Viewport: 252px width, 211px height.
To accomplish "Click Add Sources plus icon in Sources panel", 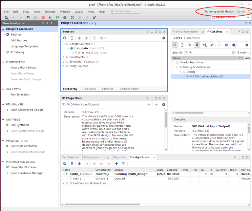I will tap(87, 38).
